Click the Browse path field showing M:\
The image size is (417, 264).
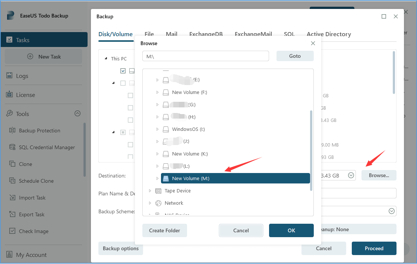pos(206,56)
